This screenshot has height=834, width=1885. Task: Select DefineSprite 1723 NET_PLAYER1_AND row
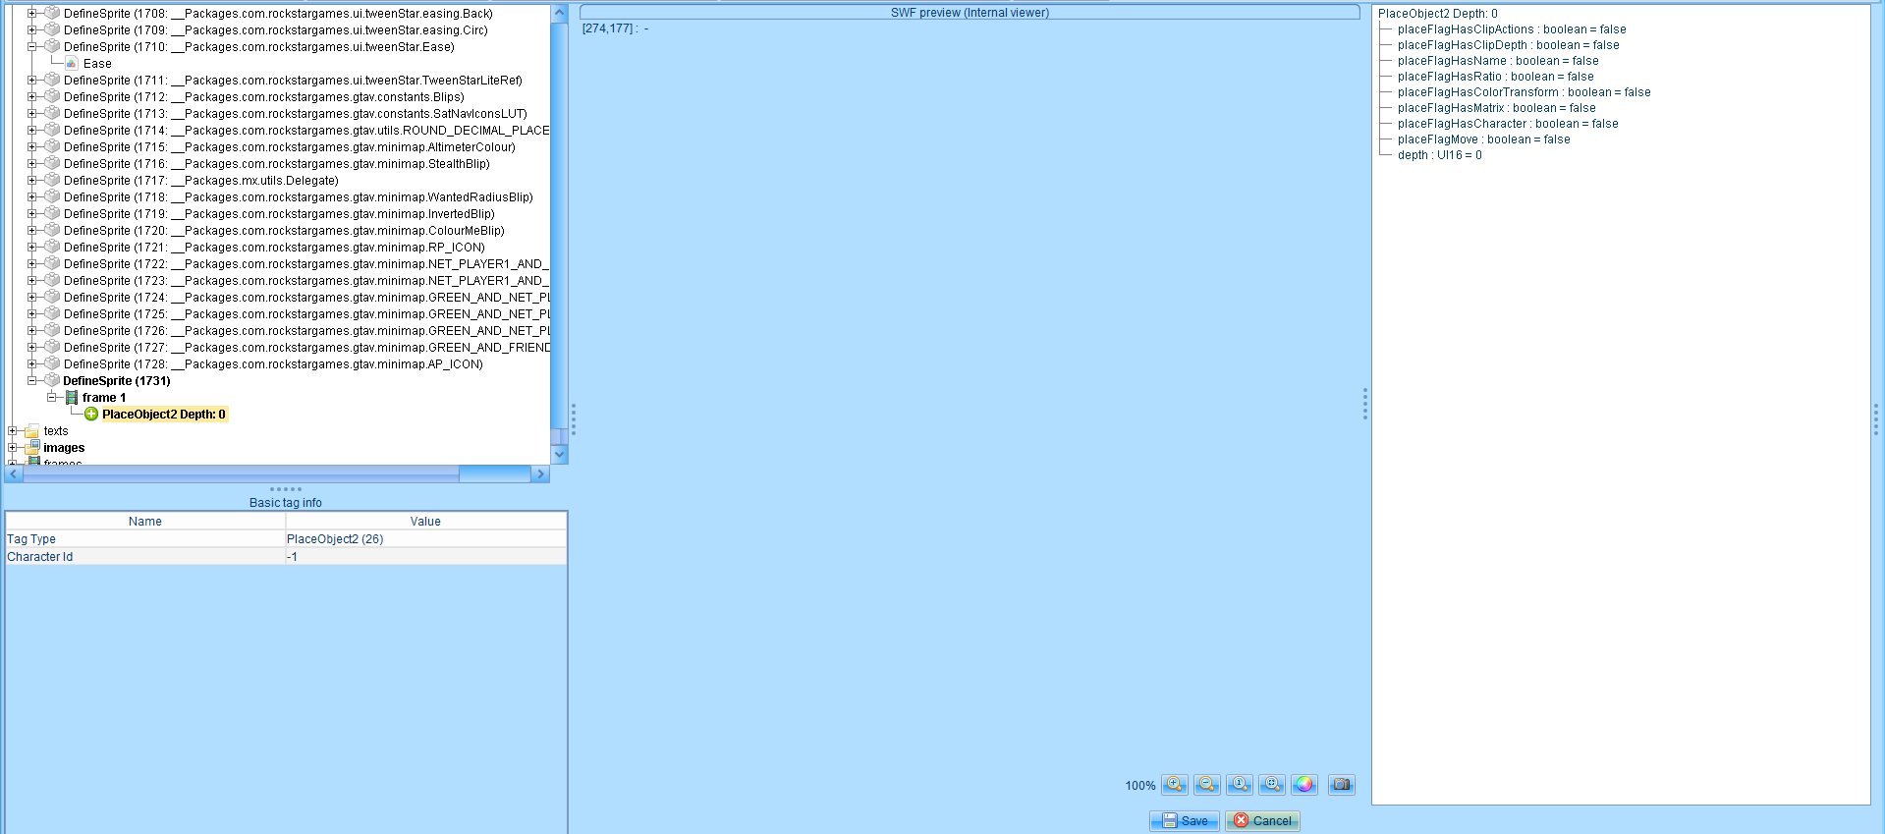[306, 281]
